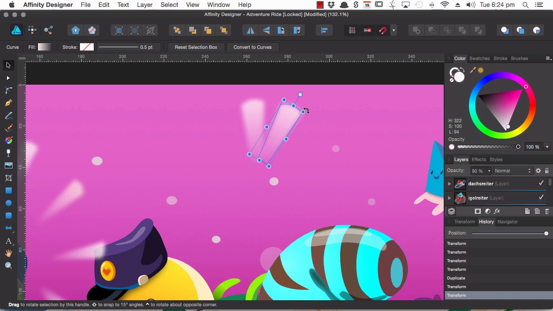Click Flip Vertical icon
The width and height of the screenshot is (553, 311).
point(266,30)
